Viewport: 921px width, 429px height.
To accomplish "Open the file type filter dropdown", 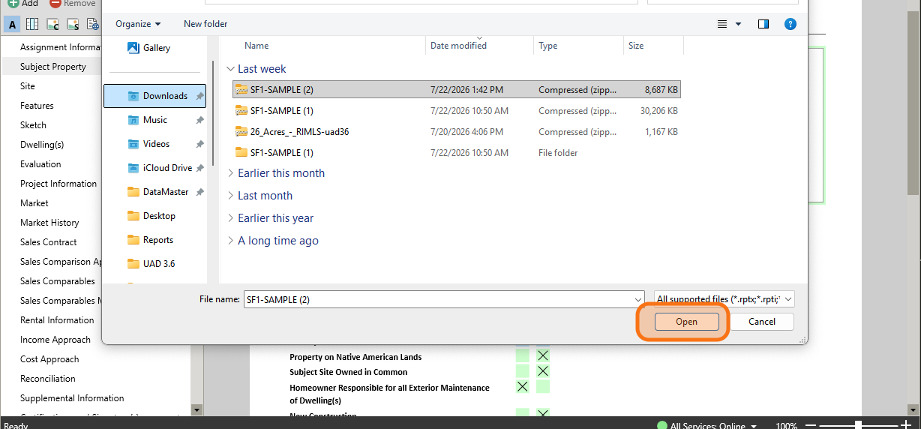I will [724, 299].
